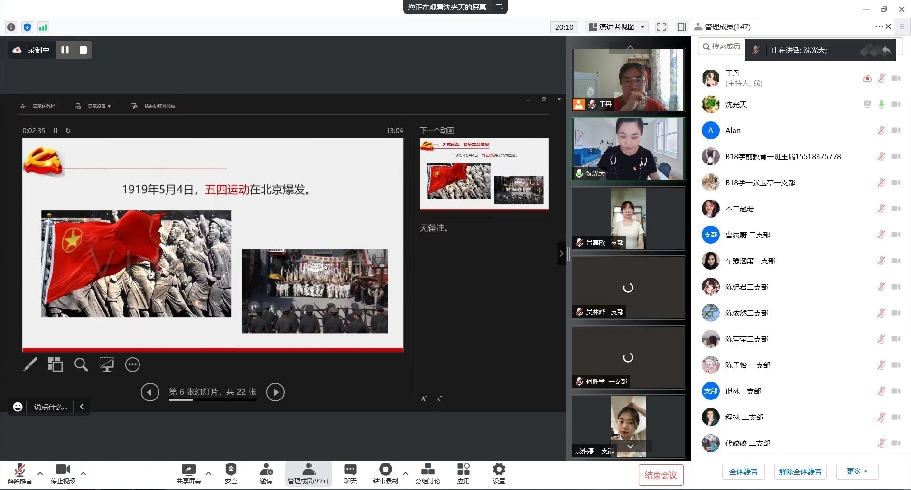Screen dimensions: 911x490
Task: Open the Speaker View (演讲者视图) dropdown
Action: pos(617,27)
